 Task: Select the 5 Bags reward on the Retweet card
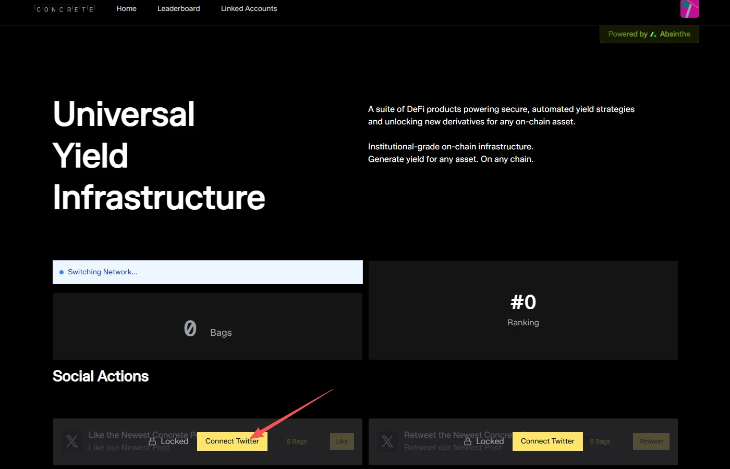click(600, 441)
